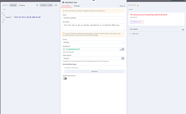
Task: Click the Workflow Tool node icon
Action: [63, 2]
